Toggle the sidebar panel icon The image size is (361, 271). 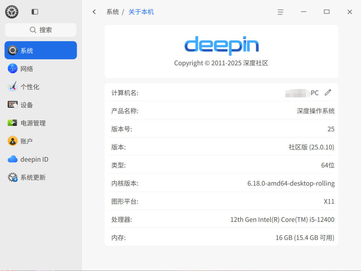[35, 12]
